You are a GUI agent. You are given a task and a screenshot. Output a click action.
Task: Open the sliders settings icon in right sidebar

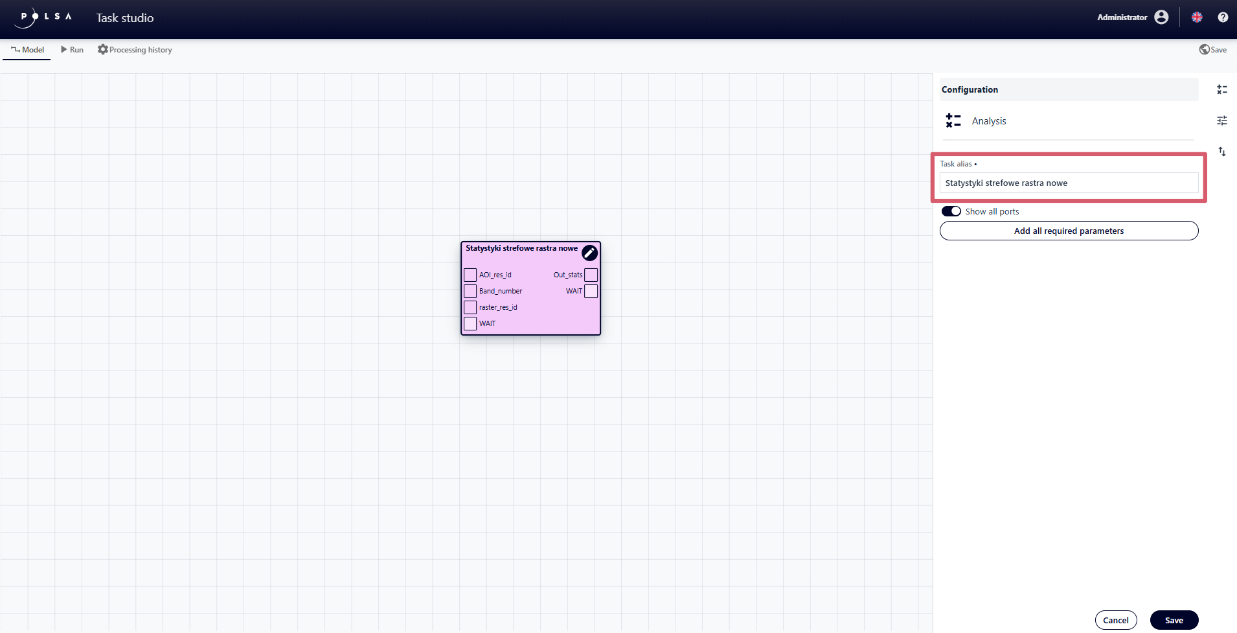pos(1222,121)
